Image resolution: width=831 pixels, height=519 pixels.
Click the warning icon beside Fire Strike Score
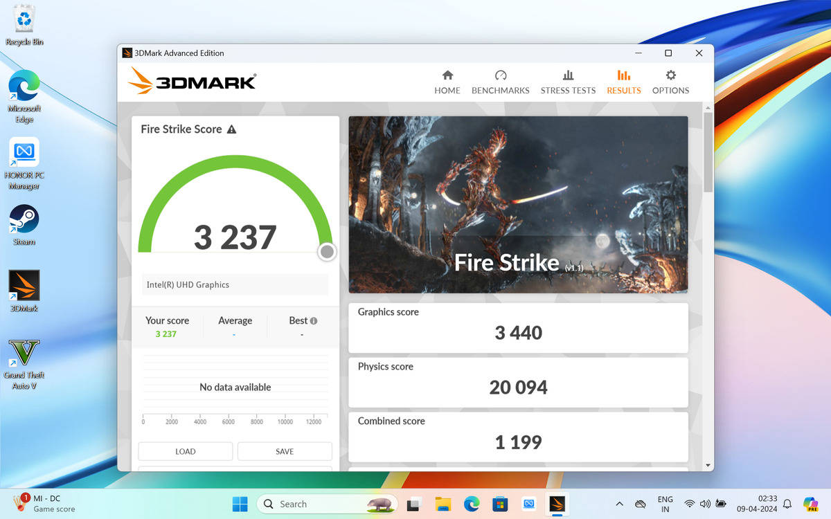tap(231, 129)
